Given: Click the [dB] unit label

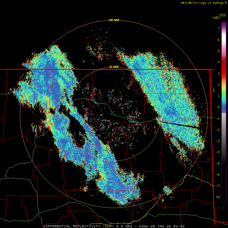Looking at the screenshot, I should (x=216, y=17).
